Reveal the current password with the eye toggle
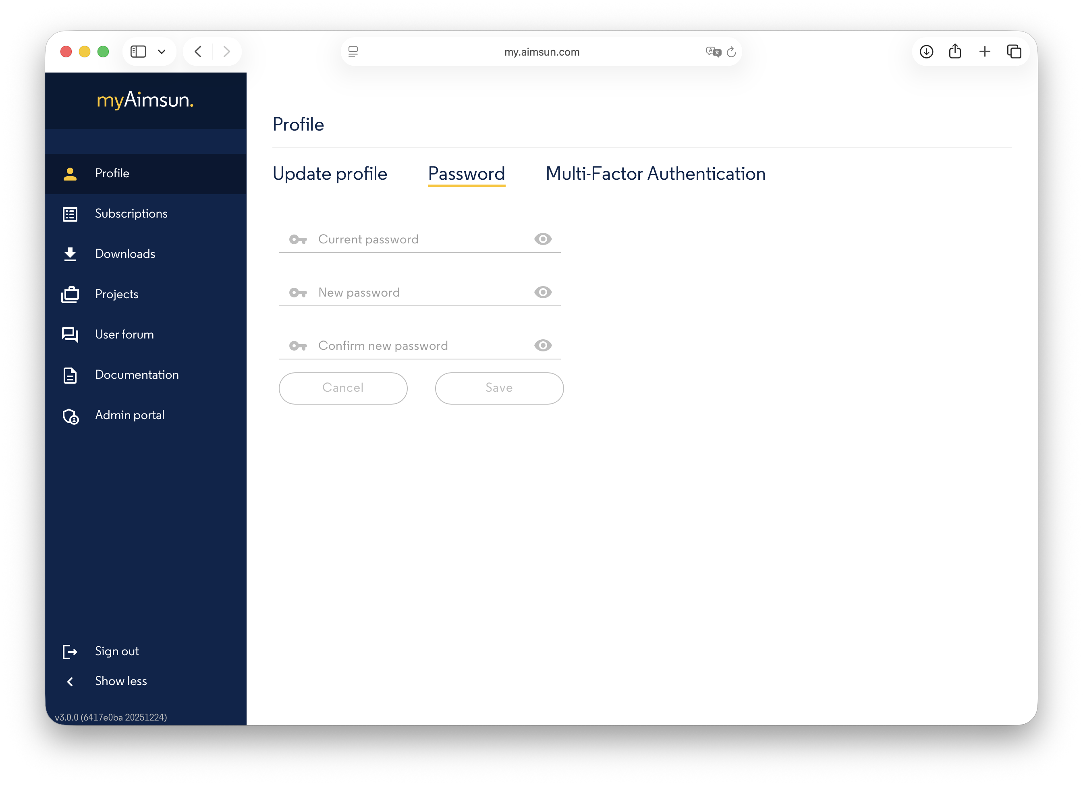1083x785 pixels. coord(543,239)
